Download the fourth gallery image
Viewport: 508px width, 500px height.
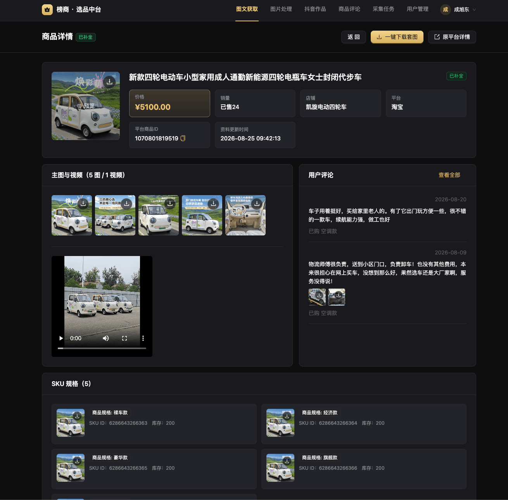[214, 204]
